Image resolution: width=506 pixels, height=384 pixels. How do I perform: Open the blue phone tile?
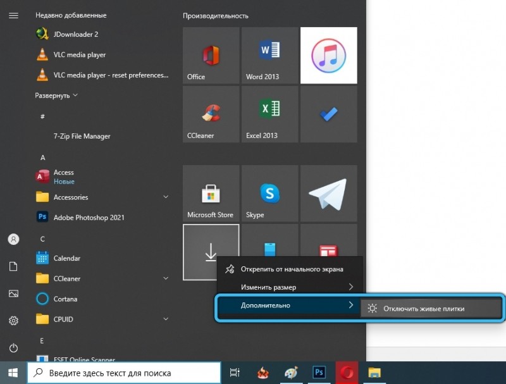click(270, 240)
